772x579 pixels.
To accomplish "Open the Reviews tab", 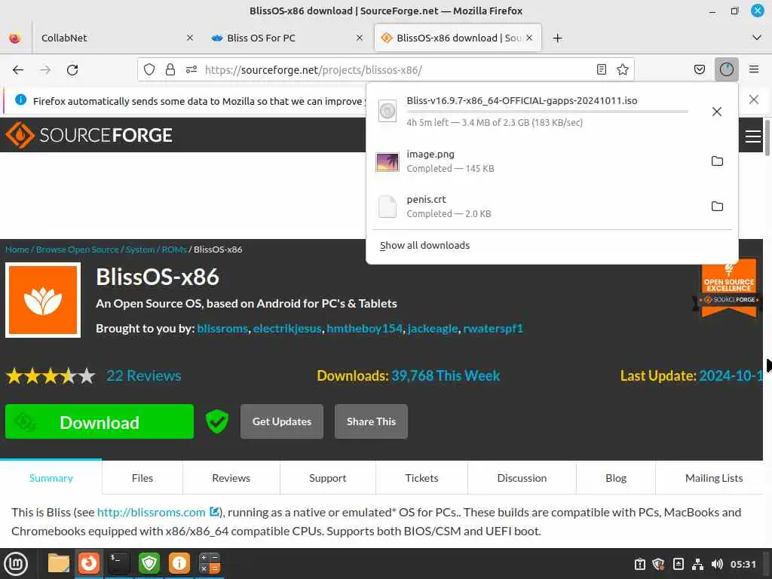I will pyautogui.click(x=231, y=477).
